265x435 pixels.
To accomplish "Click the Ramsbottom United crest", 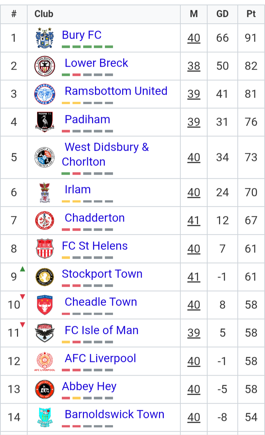I will point(45,94).
